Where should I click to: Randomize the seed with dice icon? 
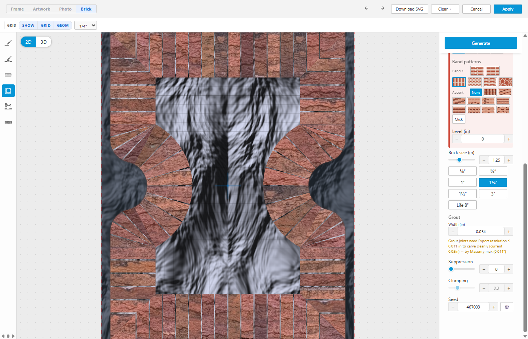click(507, 307)
